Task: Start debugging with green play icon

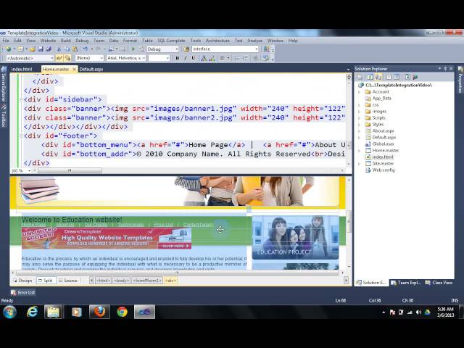Action: click(x=133, y=49)
